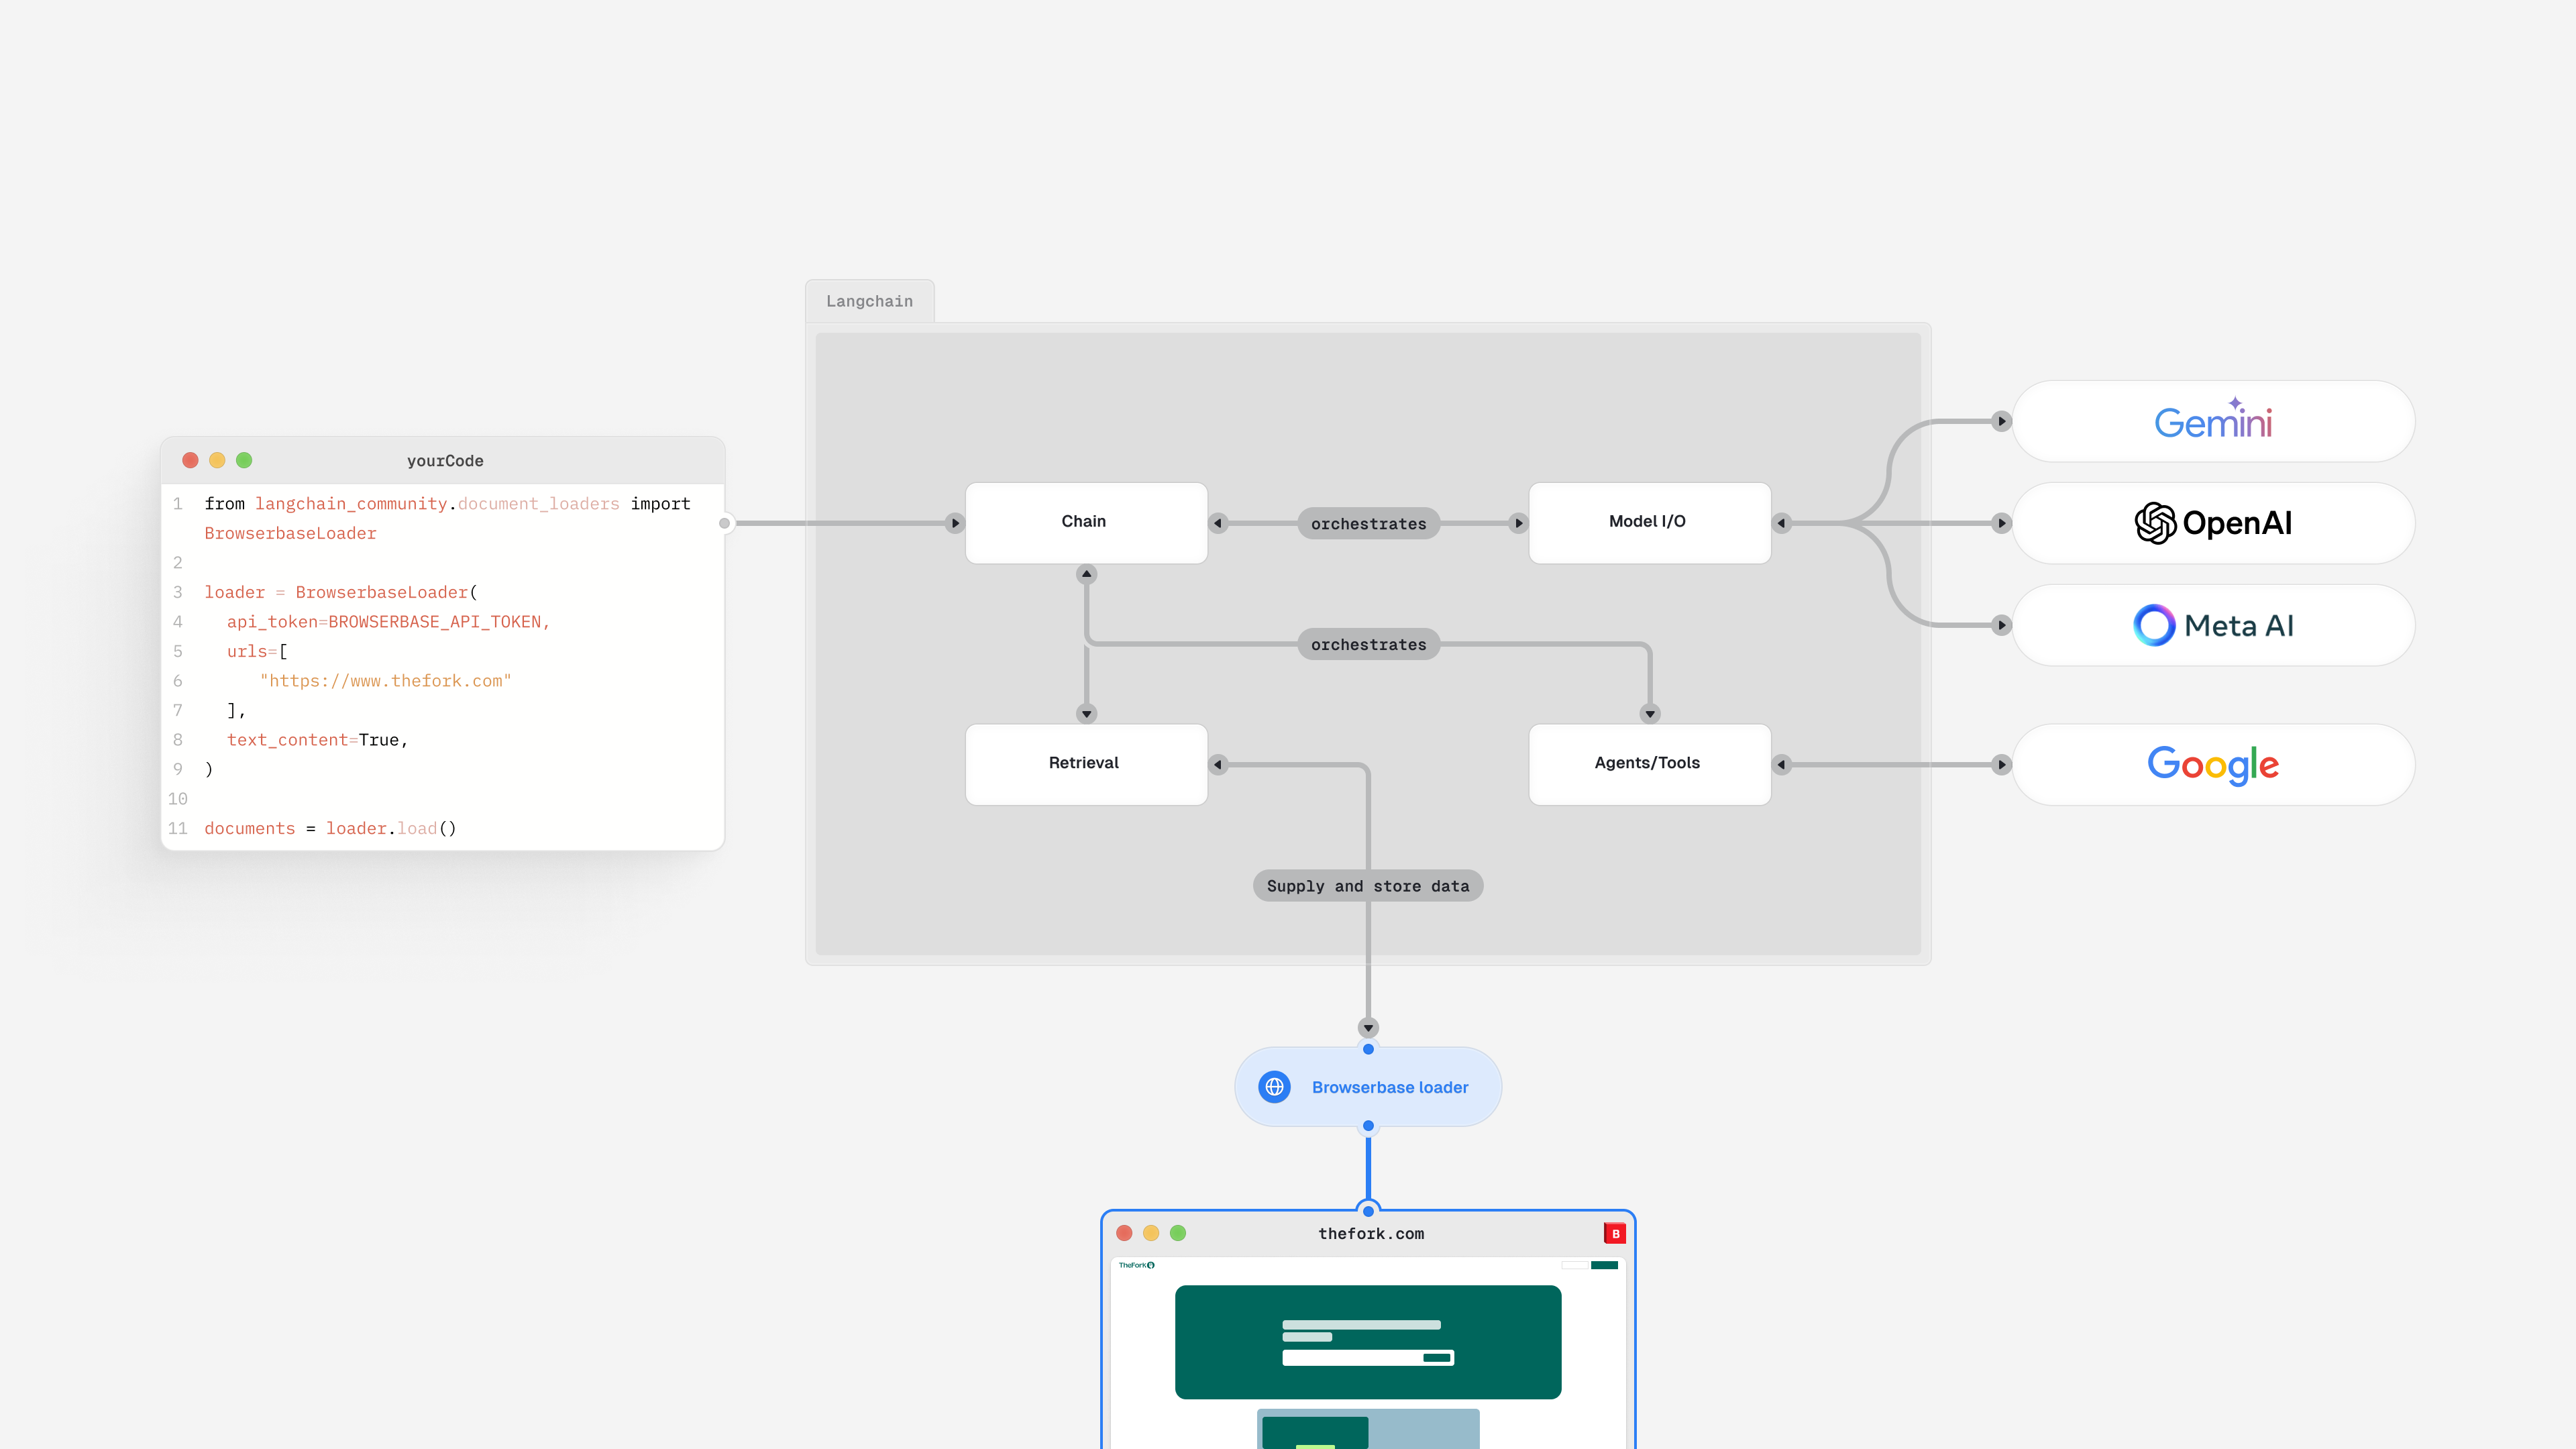
Task: Click down arrow connector above Retrieval node
Action: (1086, 714)
